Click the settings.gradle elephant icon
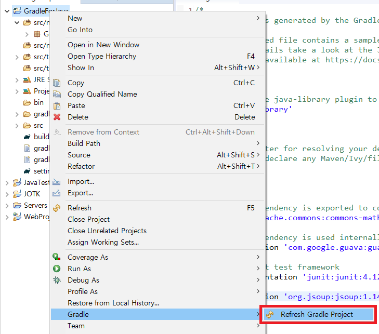This screenshot has width=379, height=334. point(27,171)
